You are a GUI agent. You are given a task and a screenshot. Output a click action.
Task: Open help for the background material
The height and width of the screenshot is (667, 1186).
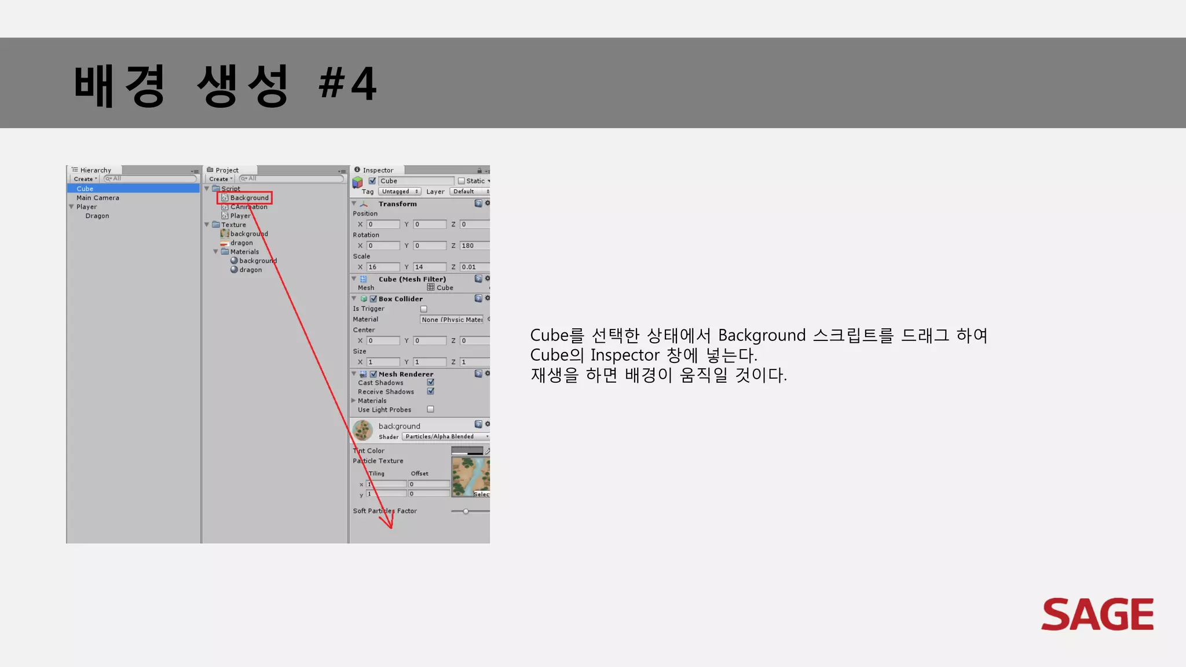[x=478, y=424]
